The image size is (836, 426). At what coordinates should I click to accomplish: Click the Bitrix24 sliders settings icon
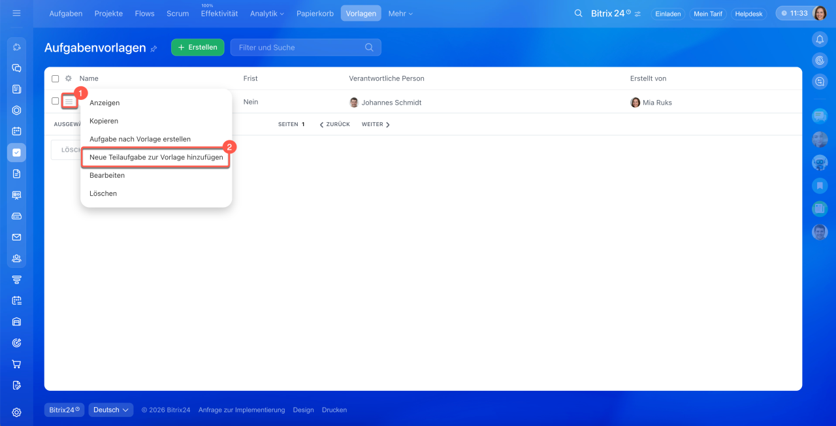point(637,14)
